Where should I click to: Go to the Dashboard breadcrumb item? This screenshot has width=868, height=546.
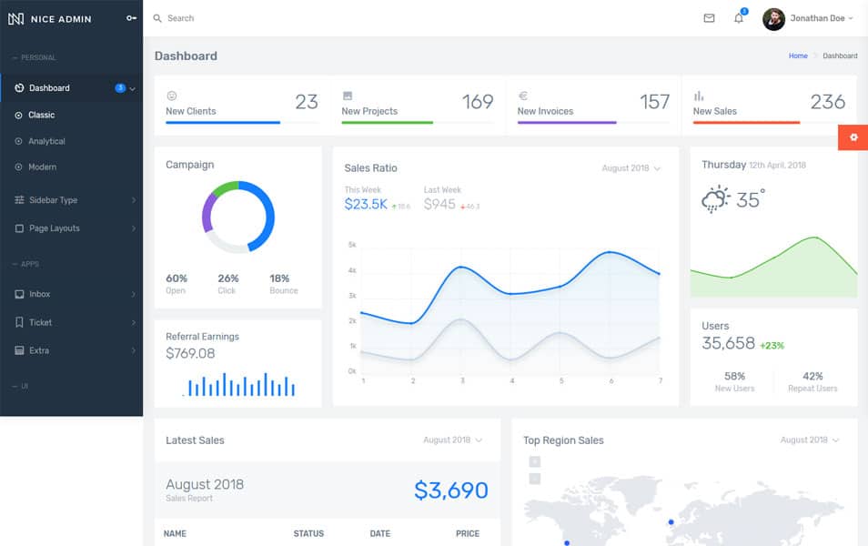(x=840, y=56)
